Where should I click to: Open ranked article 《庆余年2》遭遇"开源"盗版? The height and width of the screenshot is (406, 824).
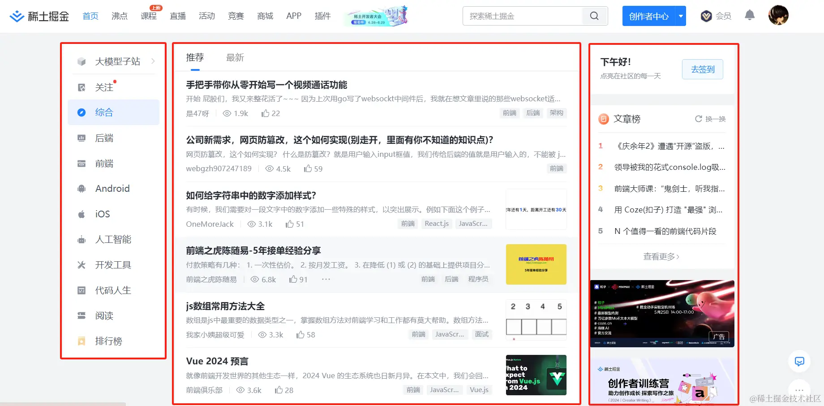(x=669, y=146)
